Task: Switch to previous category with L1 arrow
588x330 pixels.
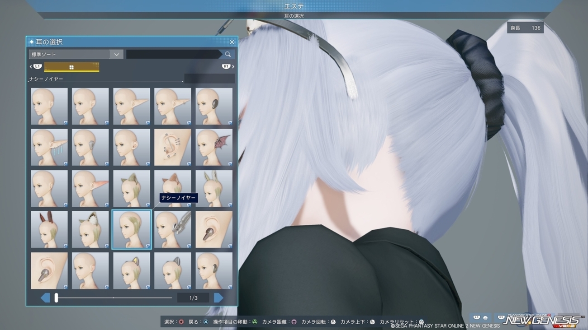Action: click(36, 67)
